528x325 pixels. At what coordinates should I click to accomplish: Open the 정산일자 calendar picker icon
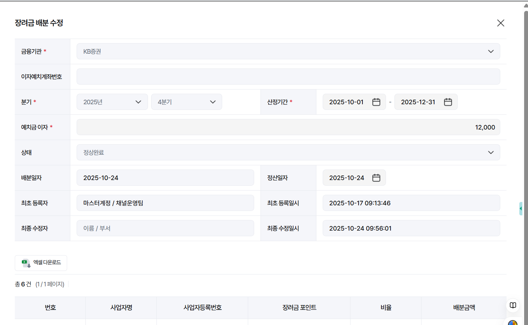376,178
